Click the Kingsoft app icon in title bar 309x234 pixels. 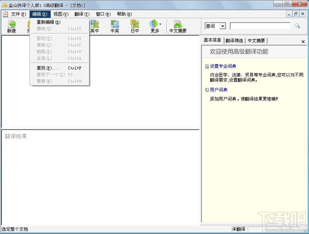coord(4,5)
